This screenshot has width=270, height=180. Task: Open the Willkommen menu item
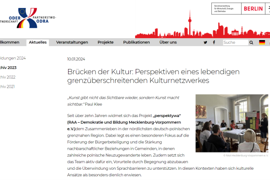coord(10,42)
